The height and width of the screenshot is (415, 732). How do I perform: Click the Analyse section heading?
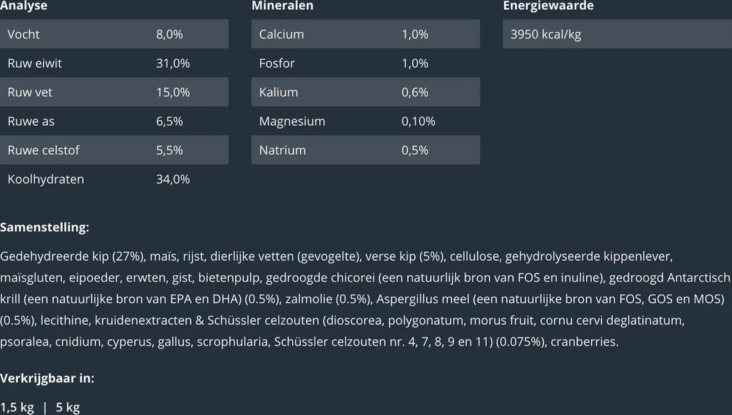24,6
